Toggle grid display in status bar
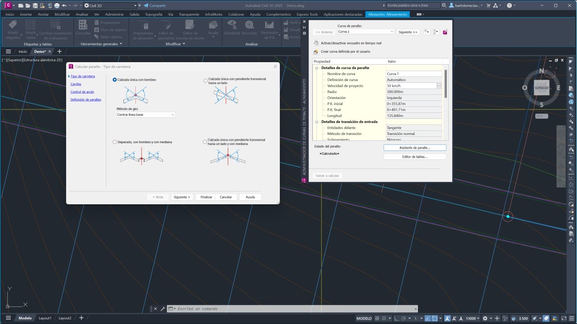This screenshot has width=577, height=324. pyautogui.click(x=377, y=318)
